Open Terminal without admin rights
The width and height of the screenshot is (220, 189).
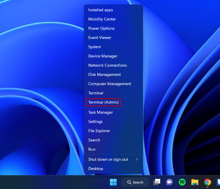click(113, 93)
